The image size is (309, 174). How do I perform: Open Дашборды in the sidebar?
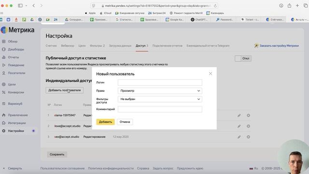click(16, 49)
